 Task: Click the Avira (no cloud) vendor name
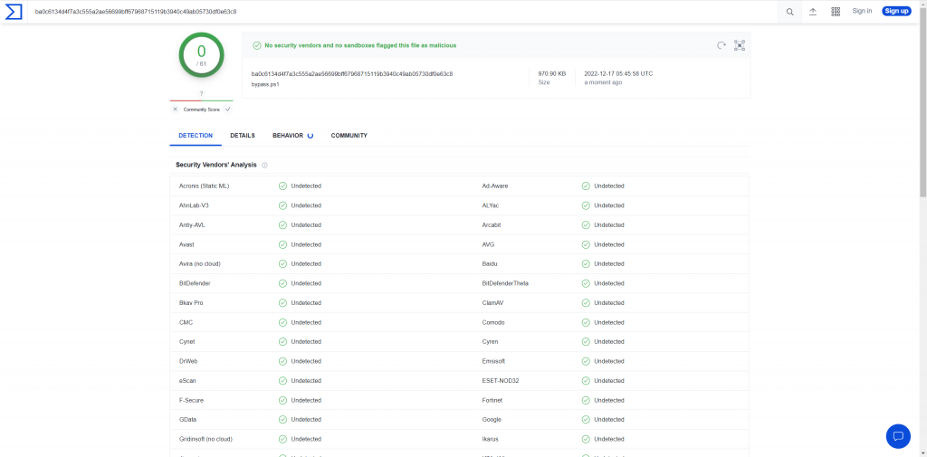click(200, 263)
